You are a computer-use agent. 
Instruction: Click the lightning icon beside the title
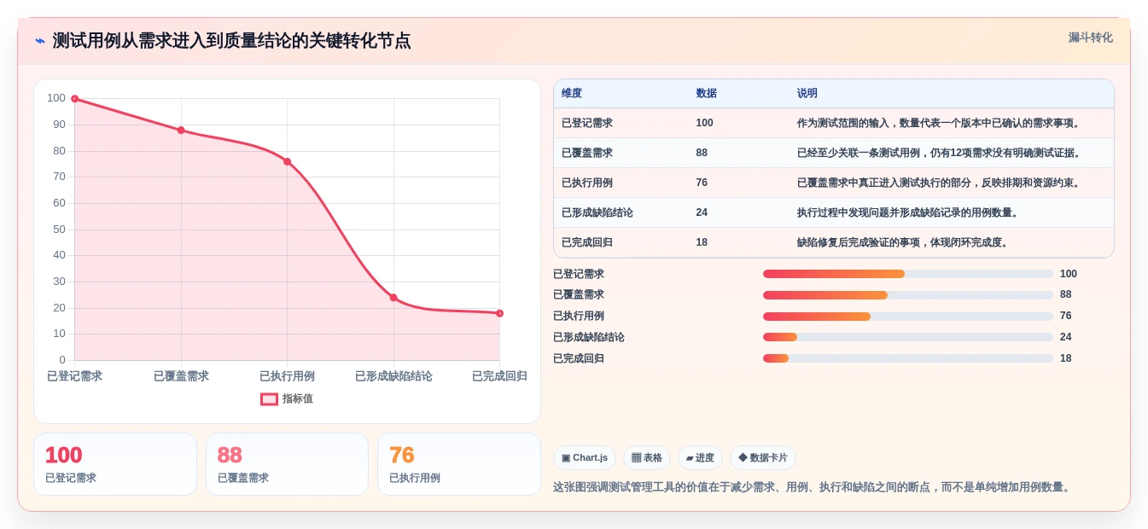(x=40, y=40)
